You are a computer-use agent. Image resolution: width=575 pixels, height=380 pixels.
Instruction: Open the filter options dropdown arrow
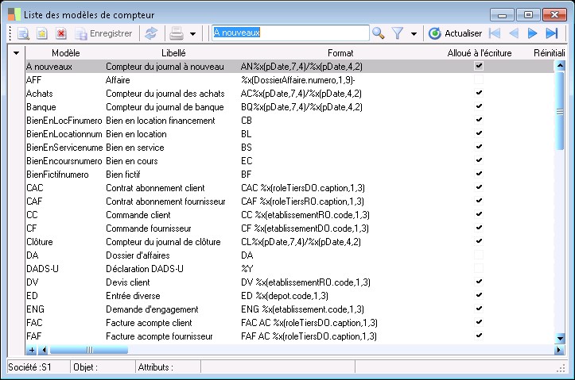coord(413,33)
